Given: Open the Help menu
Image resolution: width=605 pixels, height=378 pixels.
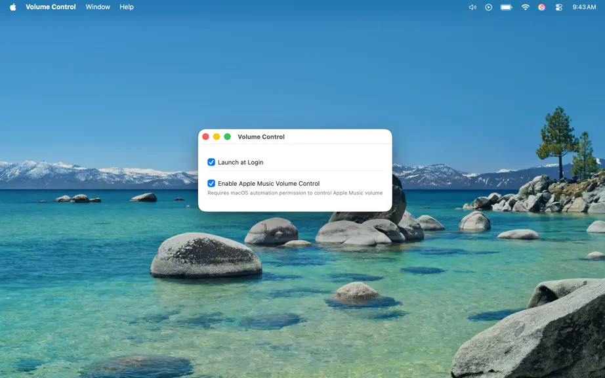Looking at the screenshot, I should 127,7.
